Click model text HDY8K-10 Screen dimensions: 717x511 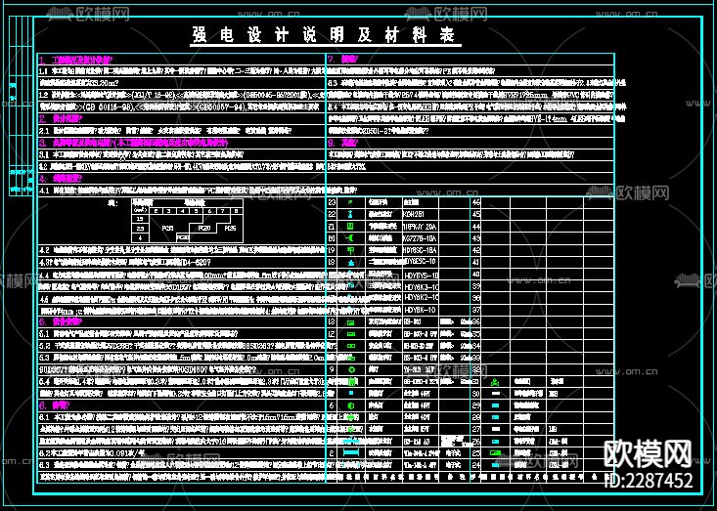tap(421, 310)
